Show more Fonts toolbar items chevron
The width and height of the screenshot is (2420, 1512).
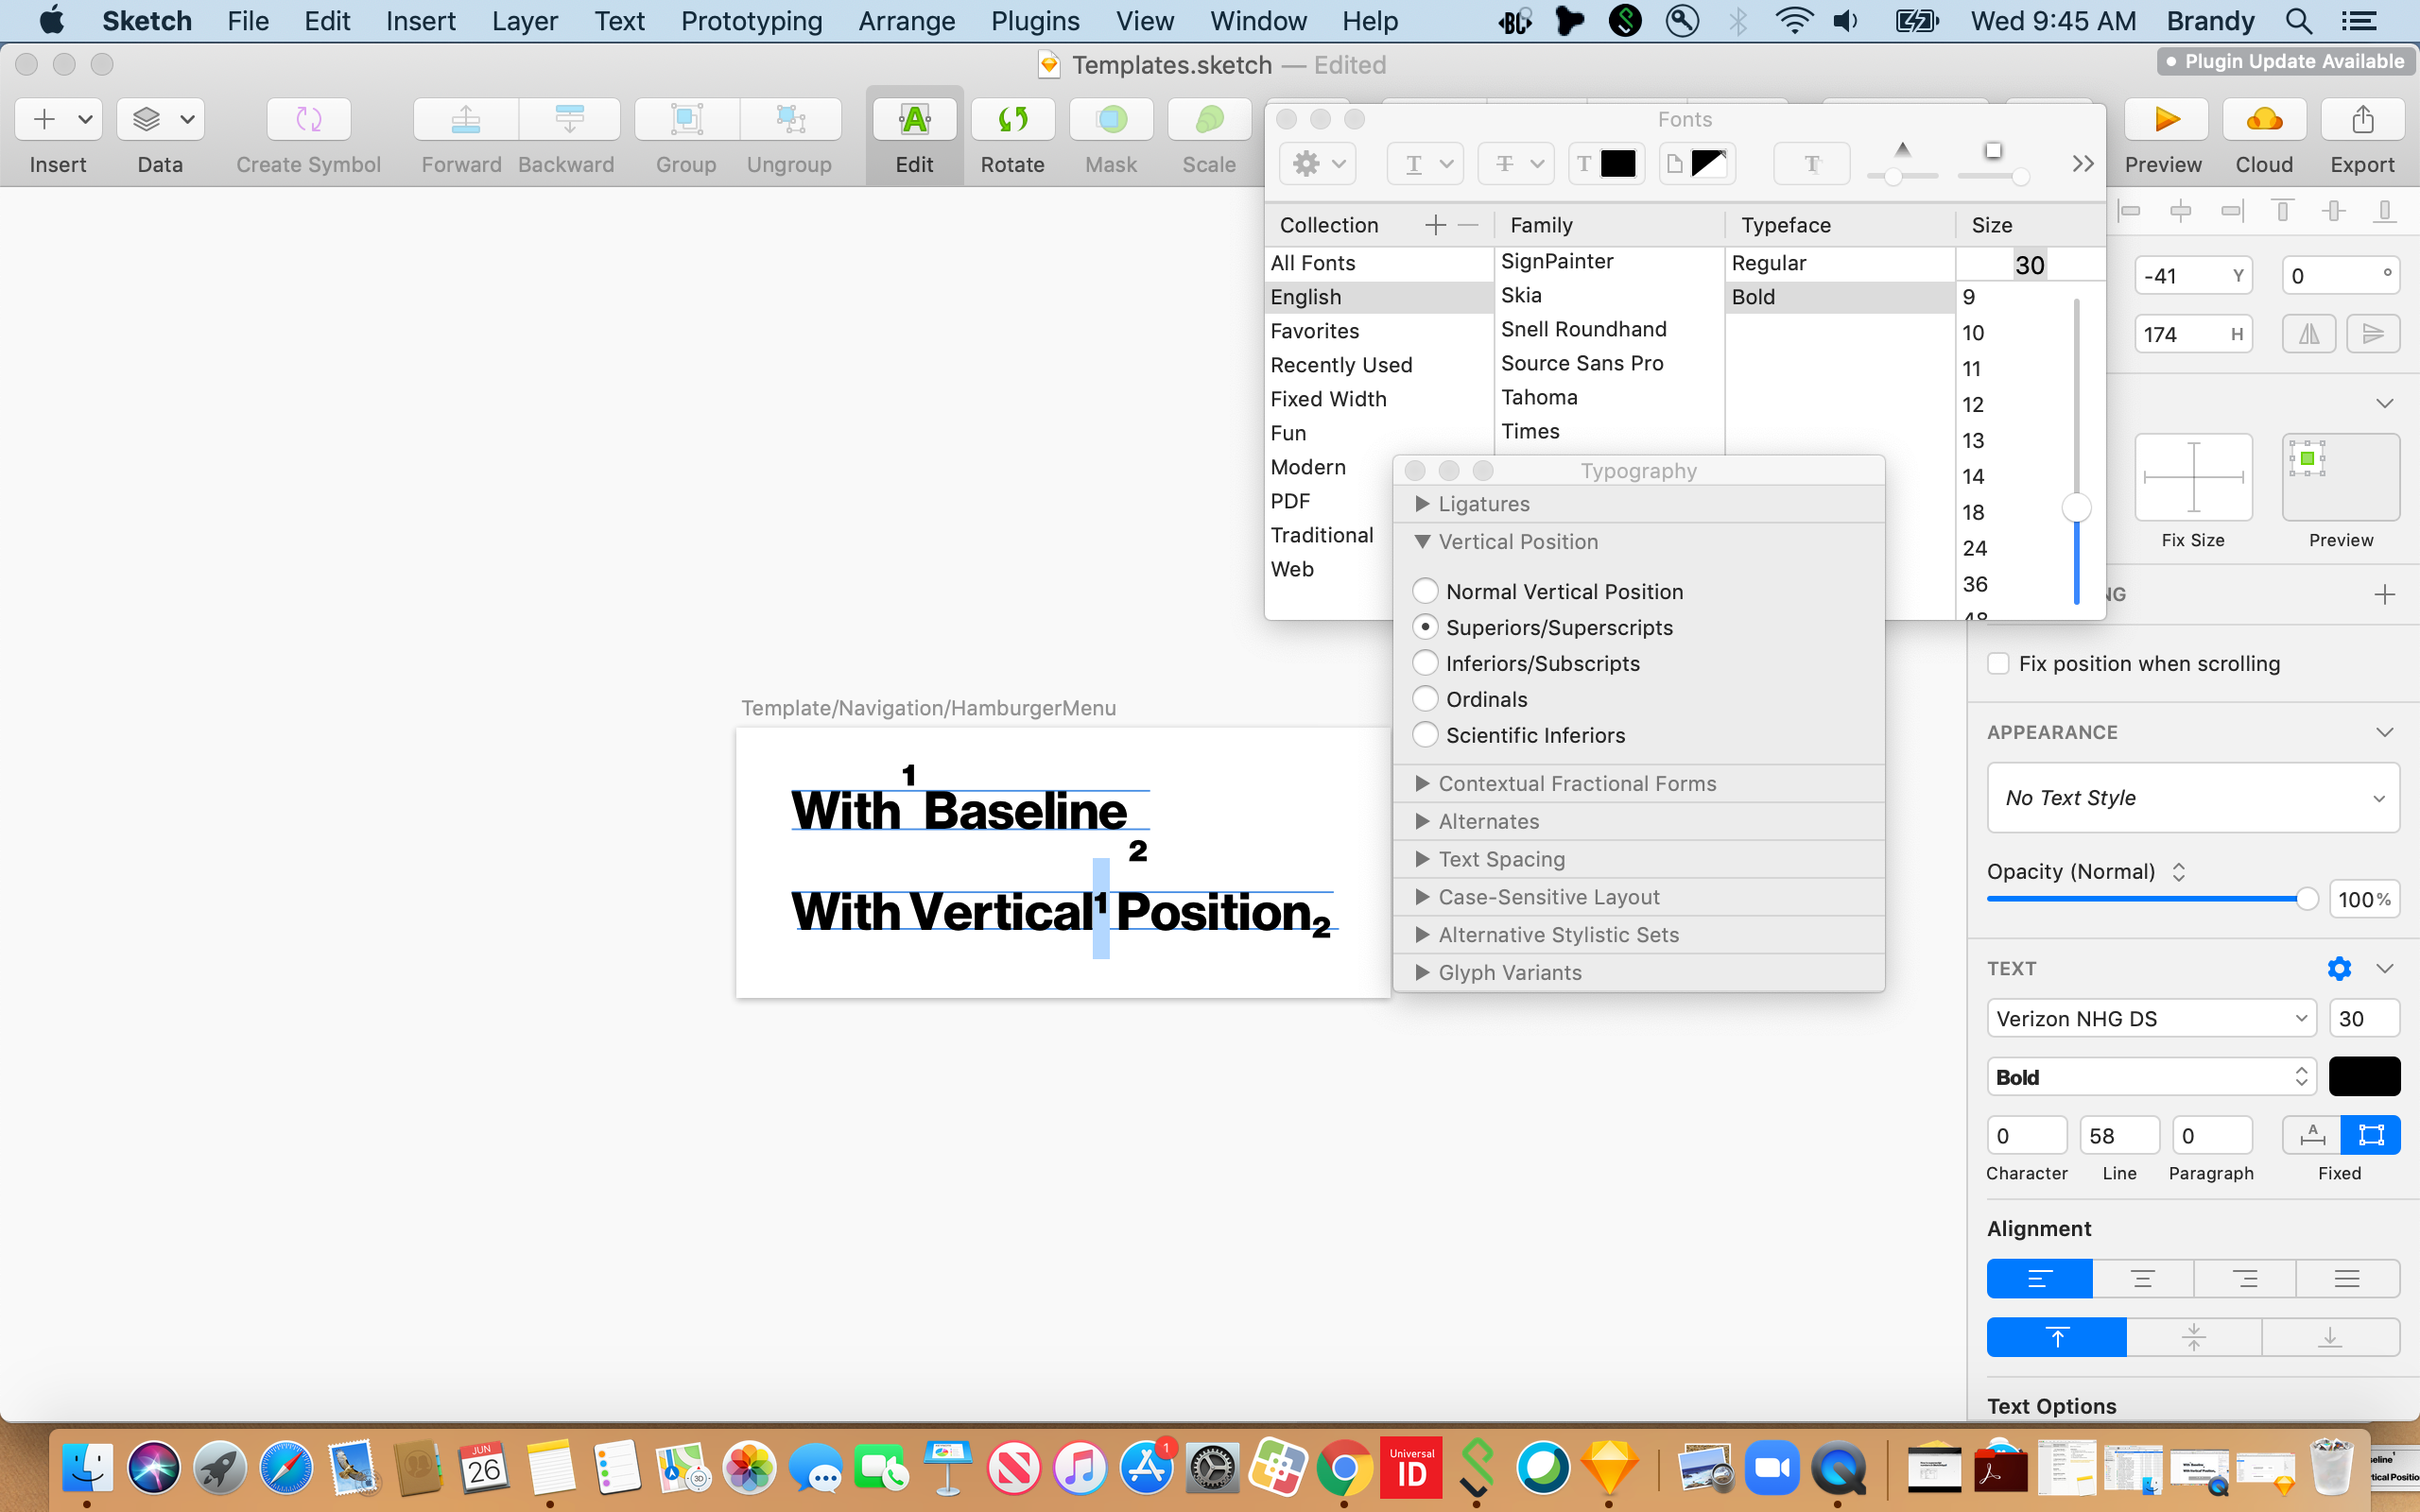(x=2082, y=163)
